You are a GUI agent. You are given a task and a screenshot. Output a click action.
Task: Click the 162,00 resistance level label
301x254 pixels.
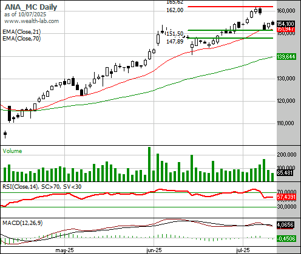click(x=175, y=10)
